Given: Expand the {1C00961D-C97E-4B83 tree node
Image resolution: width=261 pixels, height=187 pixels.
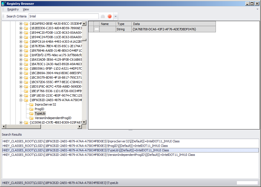Looking at the screenshot, I should (x=21, y=123).
